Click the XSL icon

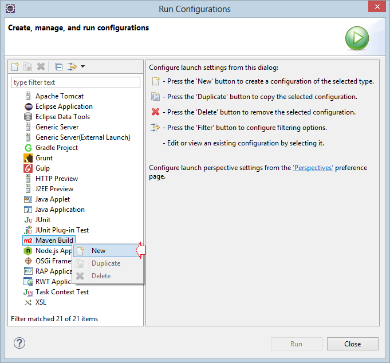28,302
